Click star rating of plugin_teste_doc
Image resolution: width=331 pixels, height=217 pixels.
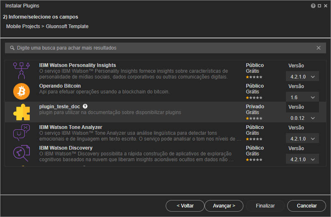coord(254,119)
